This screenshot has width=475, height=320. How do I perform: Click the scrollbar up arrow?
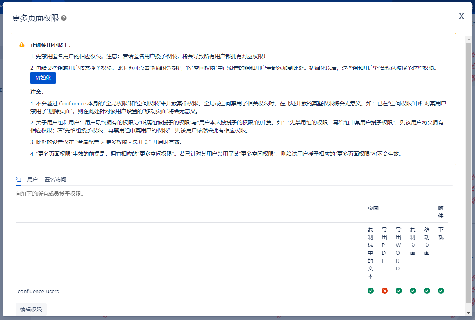pos(468,39)
